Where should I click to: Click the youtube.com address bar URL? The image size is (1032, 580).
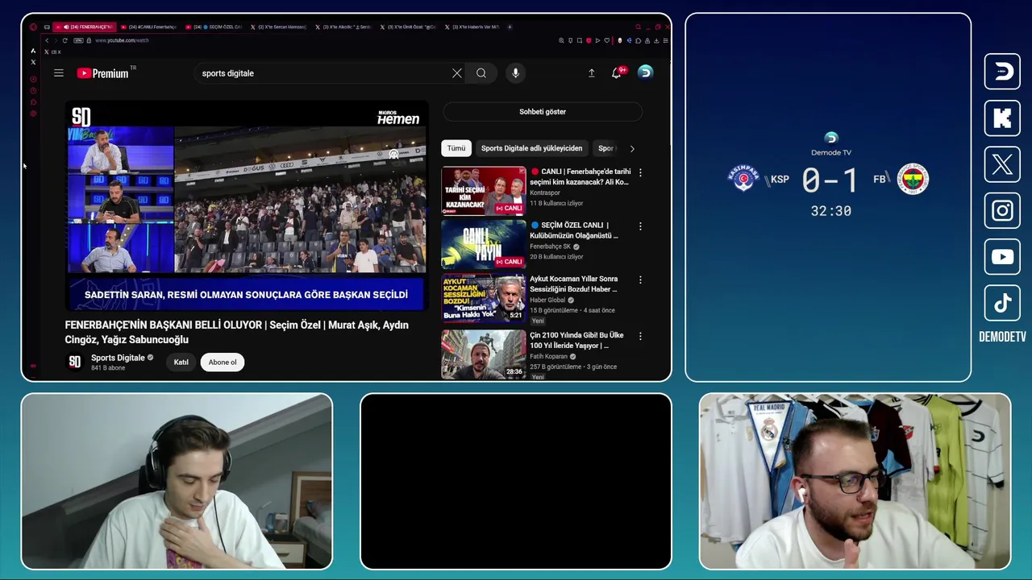click(122, 40)
